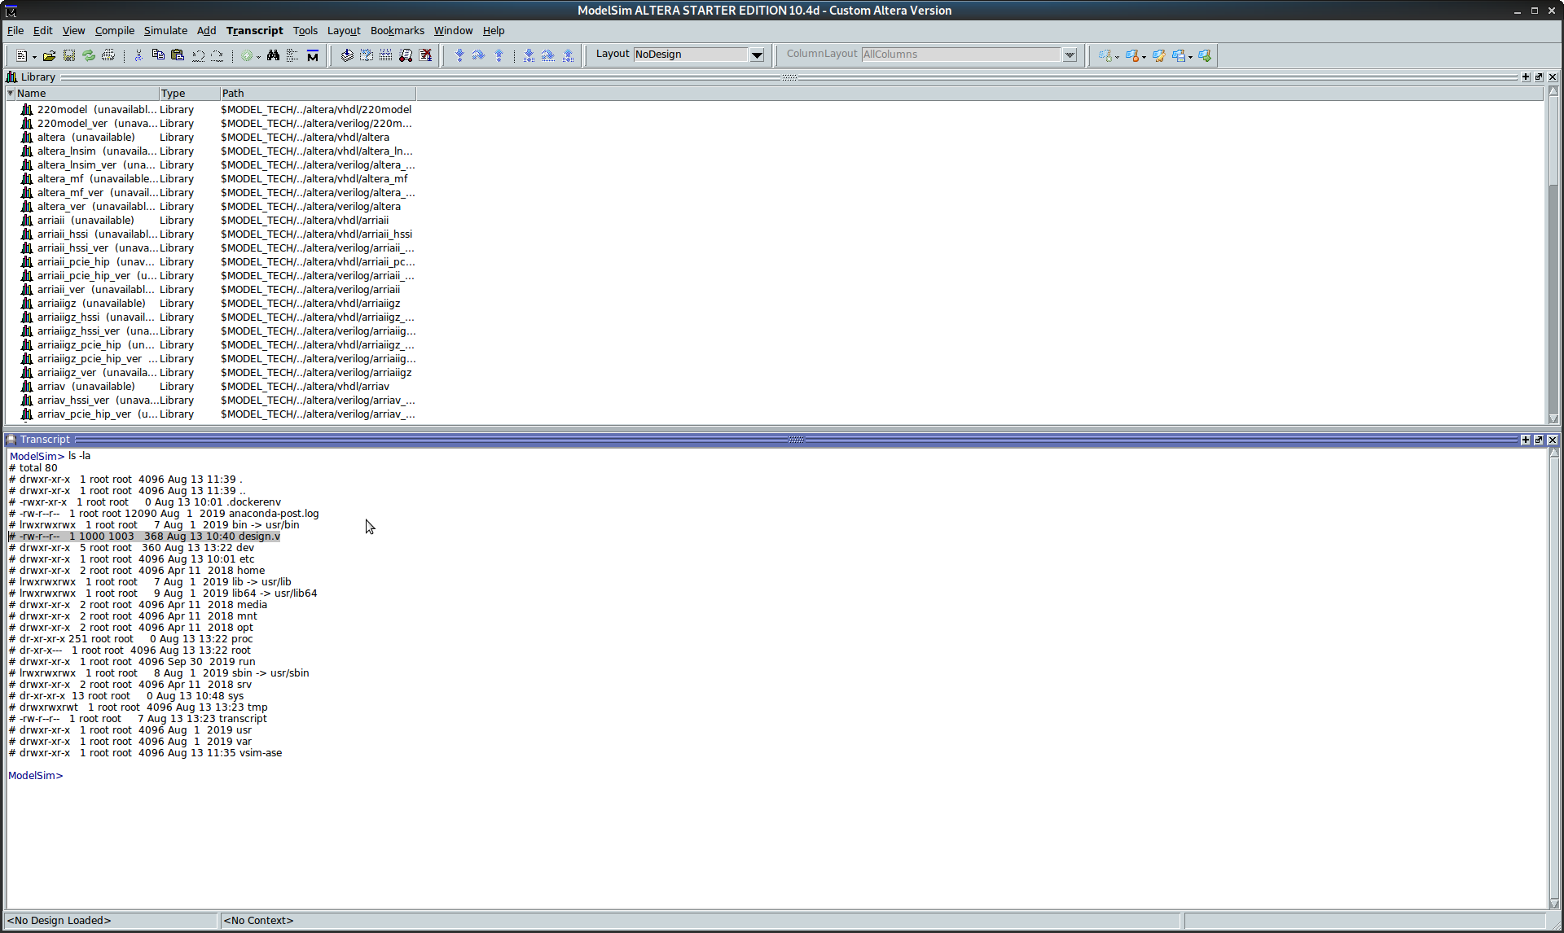Select the arriaii_hssi library row
Screen dimensions: 1564x933
(217, 234)
